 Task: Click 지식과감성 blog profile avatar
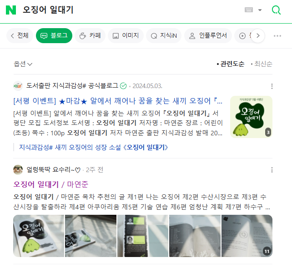tap(18, 86)
